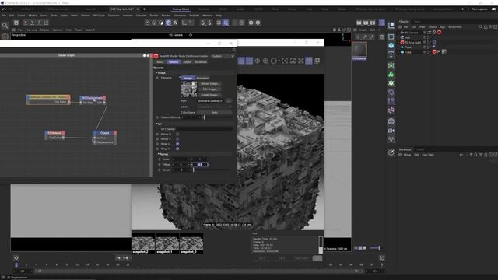Uncheck the Wrap U checkbox

pos(177,144)
